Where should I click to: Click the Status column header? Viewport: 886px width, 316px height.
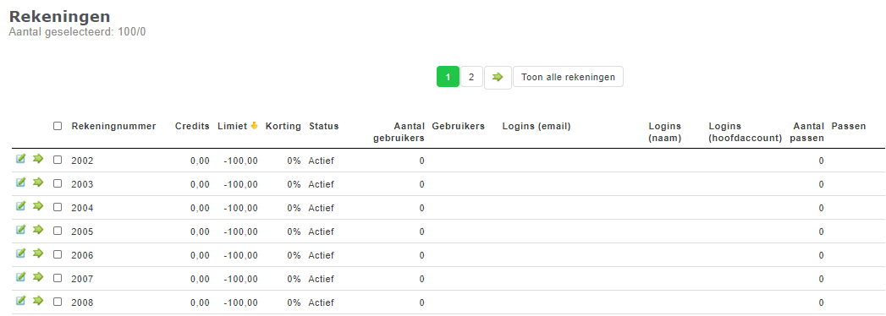pyautogui.click(x=324, y=127)
